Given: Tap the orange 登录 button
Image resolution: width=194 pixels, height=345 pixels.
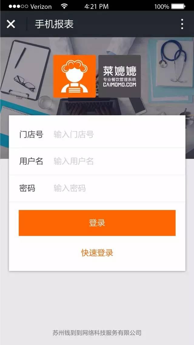Looking at the screenshot, I should [x=97, y=223].
